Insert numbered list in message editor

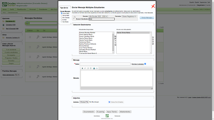click(88, 68)
